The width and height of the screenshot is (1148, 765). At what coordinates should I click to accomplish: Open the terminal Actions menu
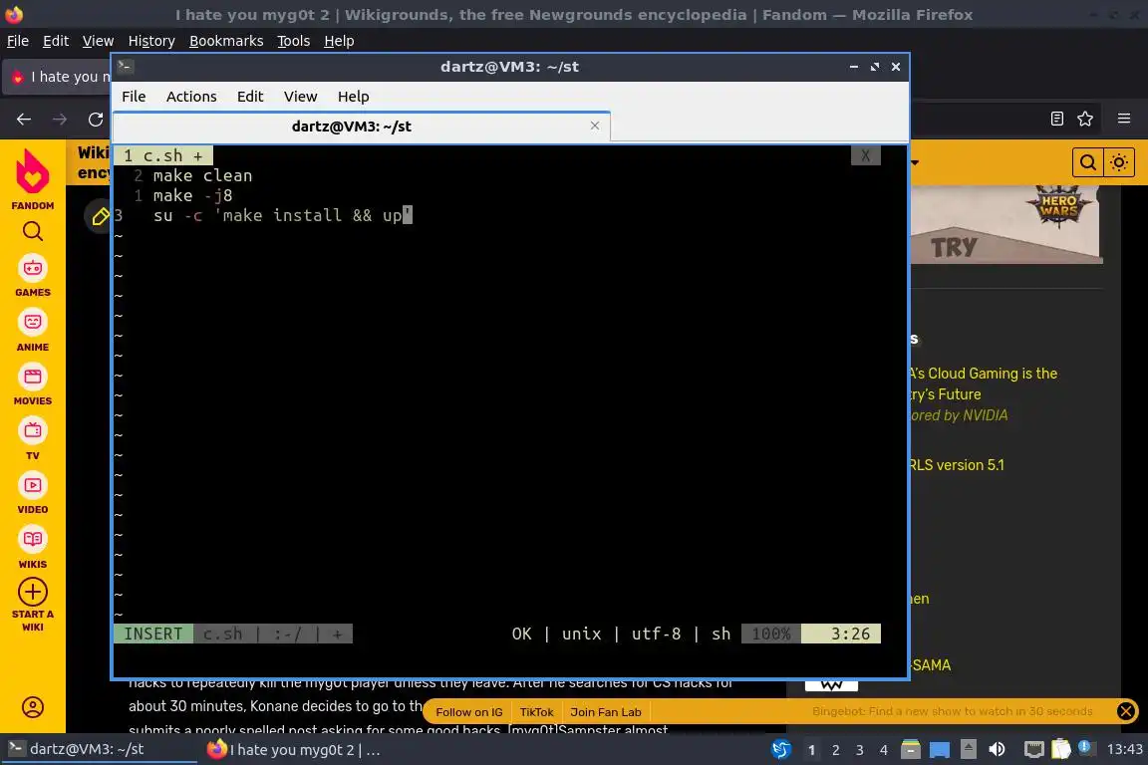click(191, 97)
